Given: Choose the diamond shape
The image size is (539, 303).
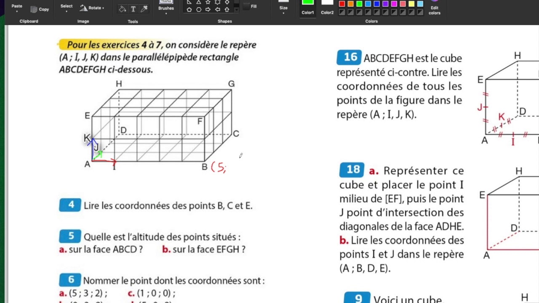Looking at the screenshot, I should (227, 2).
